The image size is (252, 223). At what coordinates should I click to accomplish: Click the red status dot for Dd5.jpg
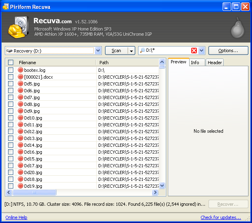tap(21, 83)
